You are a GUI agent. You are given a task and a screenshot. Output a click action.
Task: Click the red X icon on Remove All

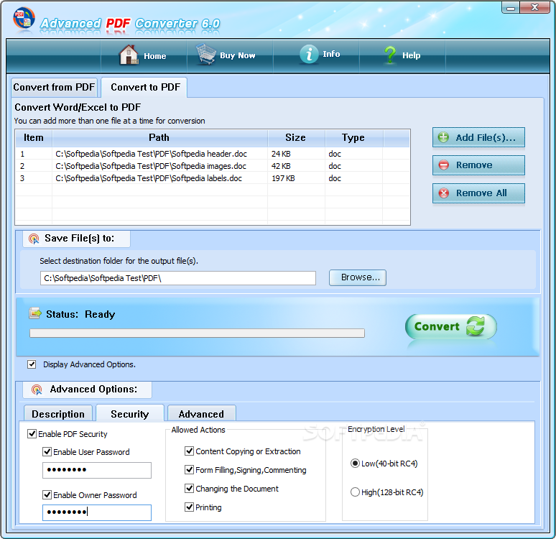[444, 193]
